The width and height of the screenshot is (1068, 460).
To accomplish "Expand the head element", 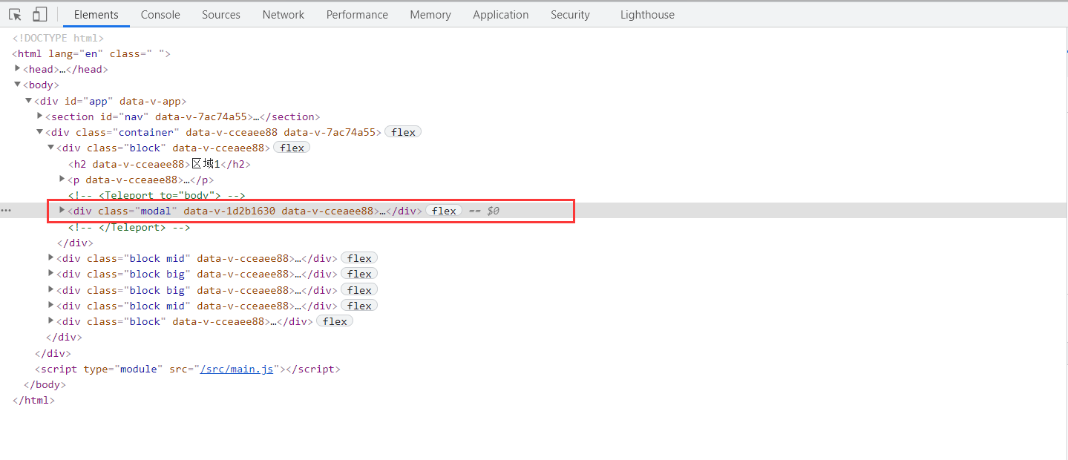I will (x=18, y=68).
